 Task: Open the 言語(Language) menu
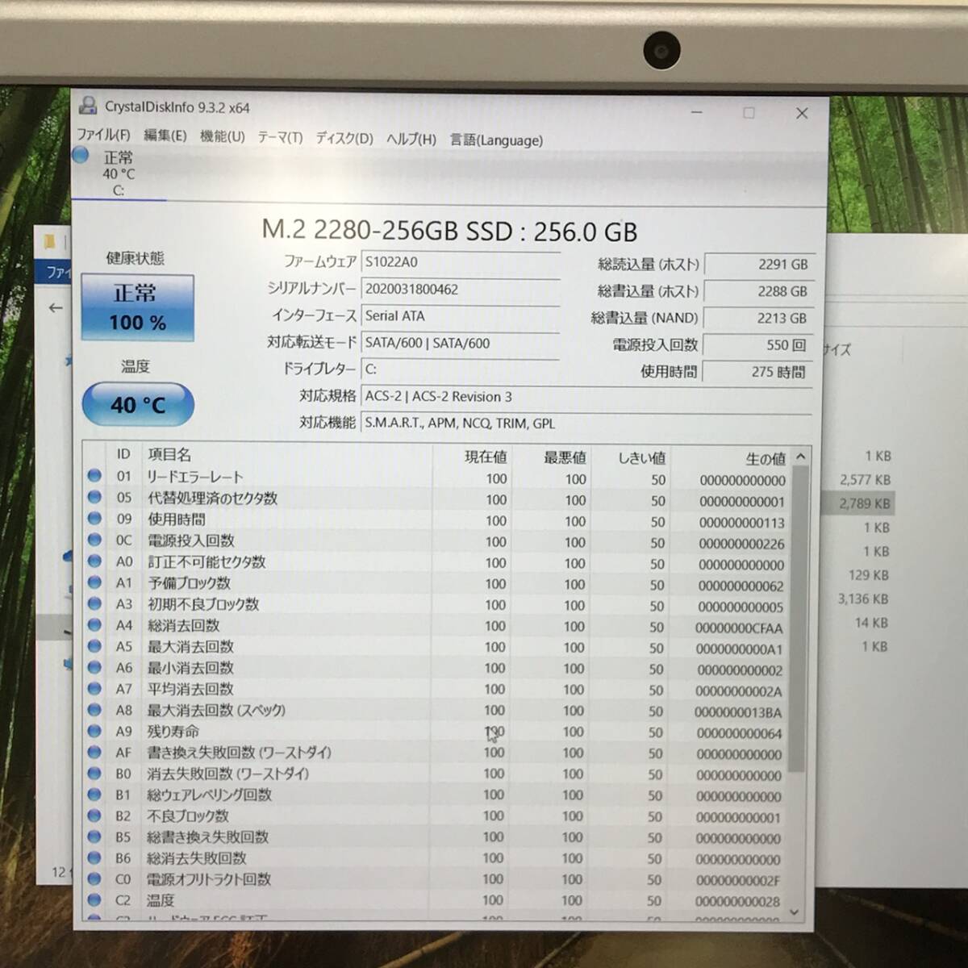[496, 140]
